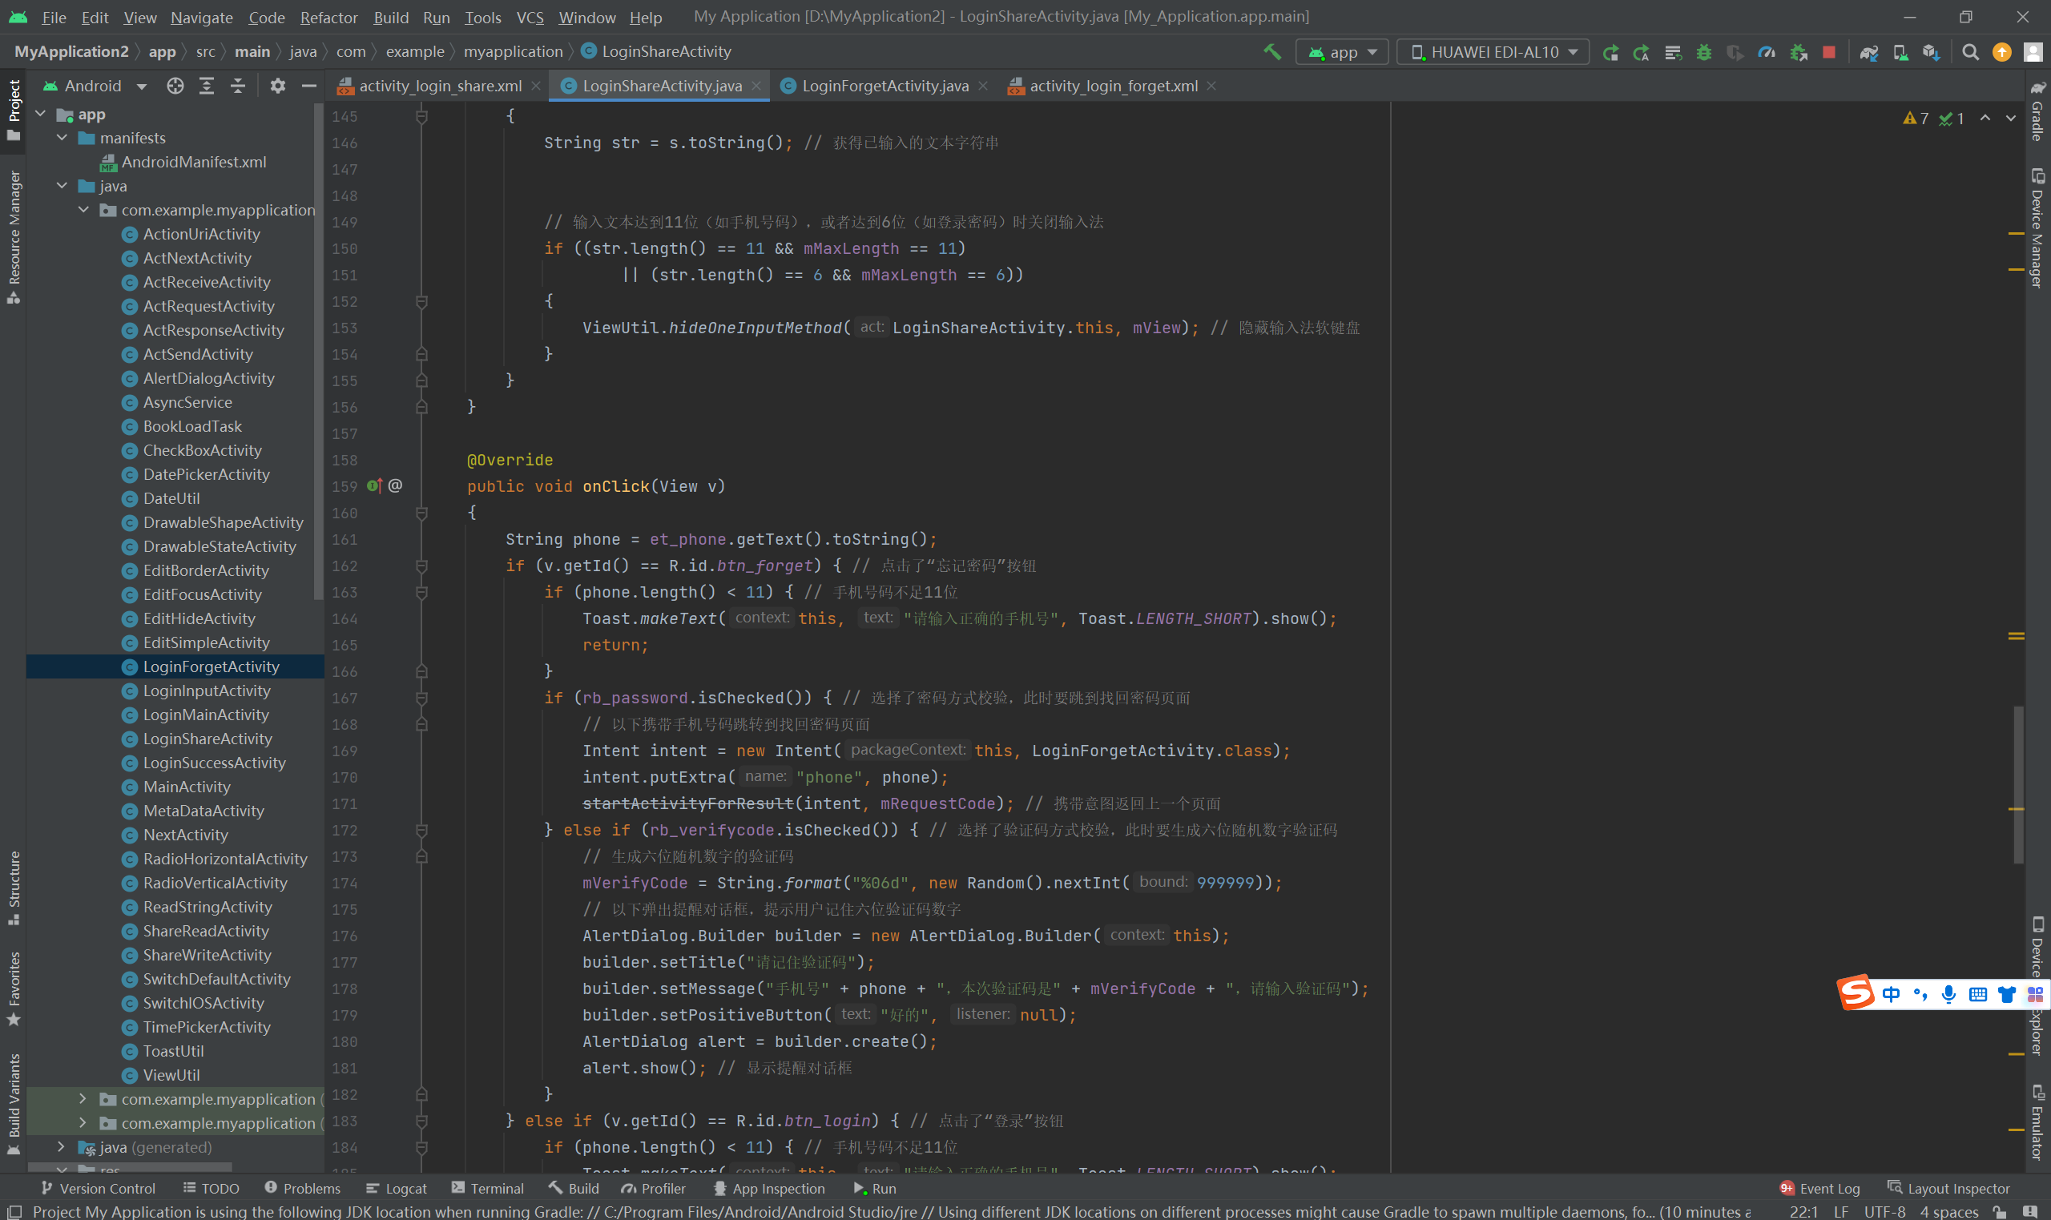2051x1220 pixels.
Task: Open the Logcat tool window
Action: click(397, 1188)
